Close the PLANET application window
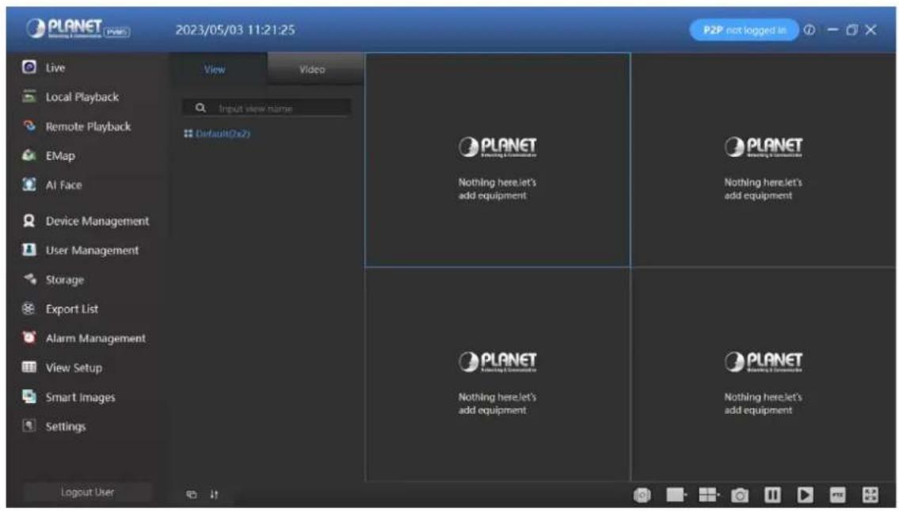Screen dimensions: 899x511 coord(871,30)
